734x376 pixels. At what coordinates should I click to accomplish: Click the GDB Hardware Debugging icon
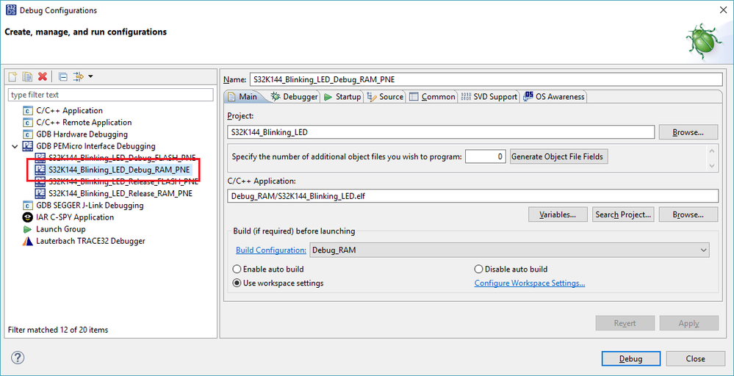point(28,134)
